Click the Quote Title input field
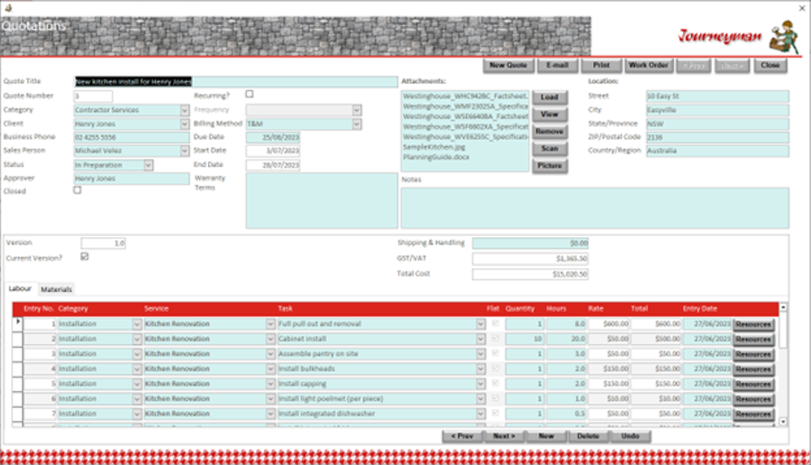Image resolution: width=811 pixels, height=465 pixels. [x=236, y=82]
